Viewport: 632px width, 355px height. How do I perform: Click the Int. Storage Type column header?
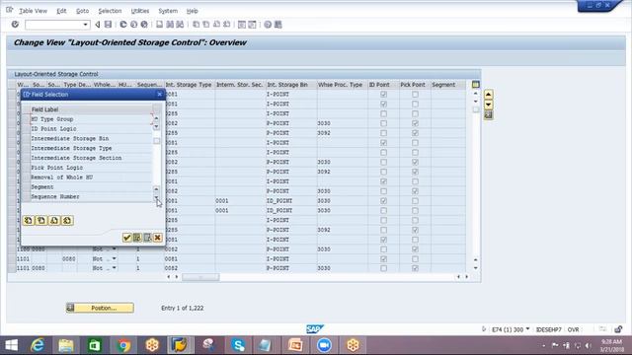[x=189, y=85]
